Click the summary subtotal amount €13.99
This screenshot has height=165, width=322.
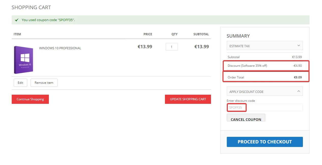[297, 57]
